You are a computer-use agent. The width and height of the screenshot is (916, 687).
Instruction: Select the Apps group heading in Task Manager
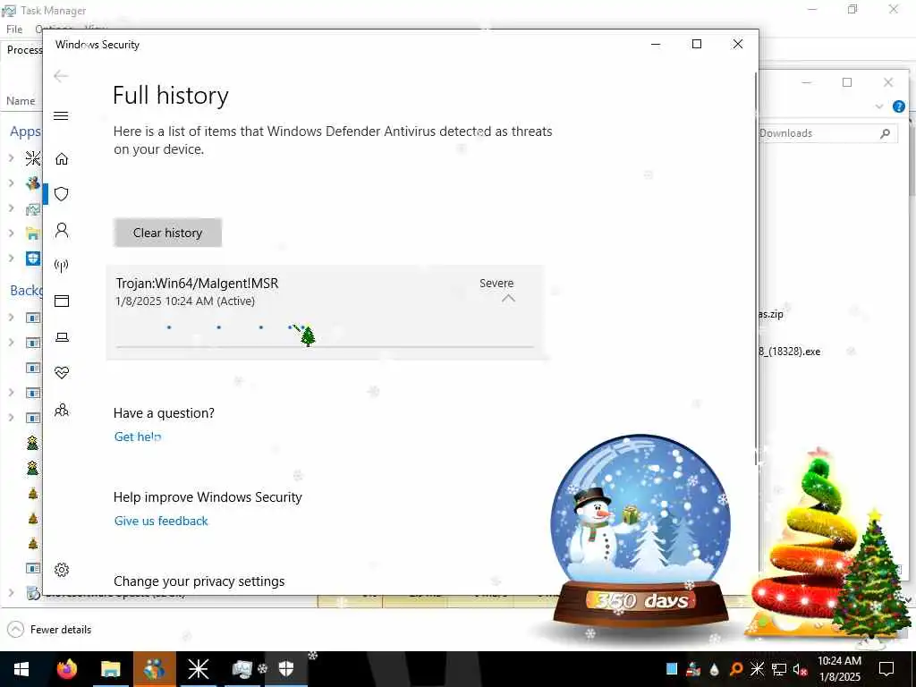(x=25, y=131)
